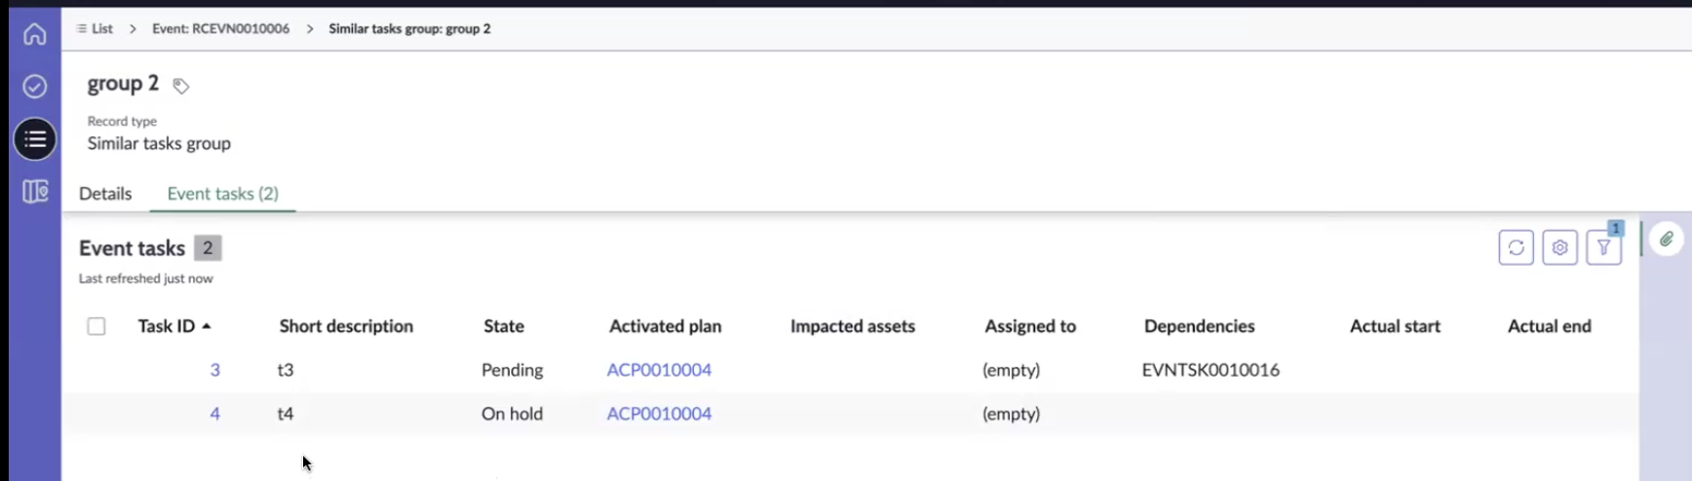Select the List view sidebar icon
This screenshot has height=481, width=1692.
click(34, 139)
